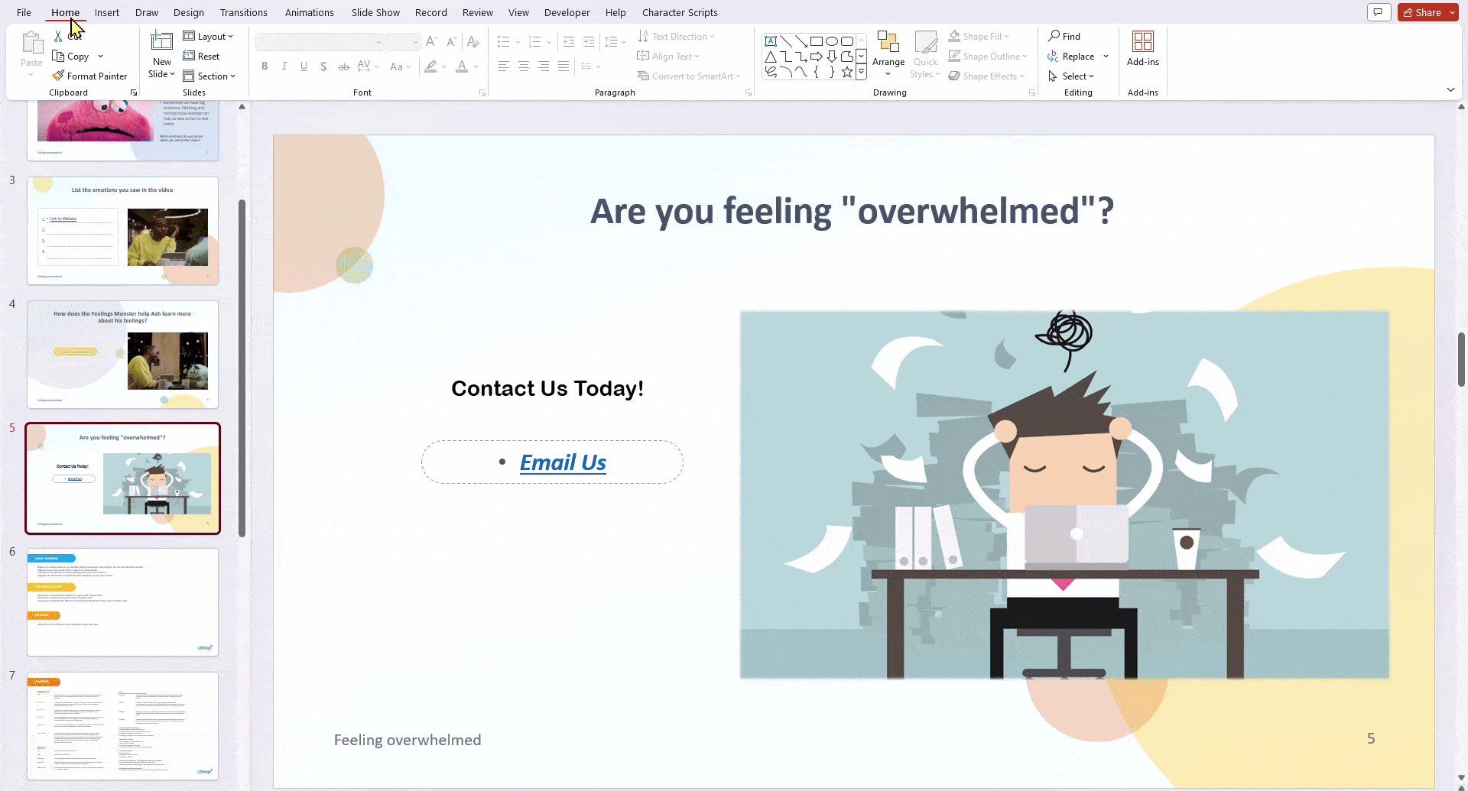
Task: Enable strikethrough formatting
Action: coord(343,66)
